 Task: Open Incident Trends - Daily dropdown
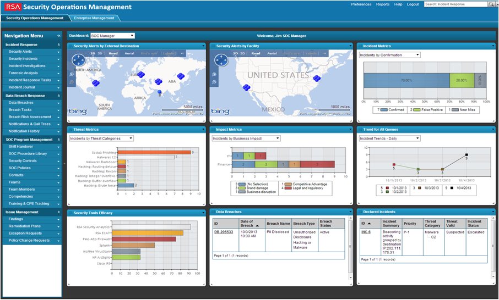pos(390,138)
